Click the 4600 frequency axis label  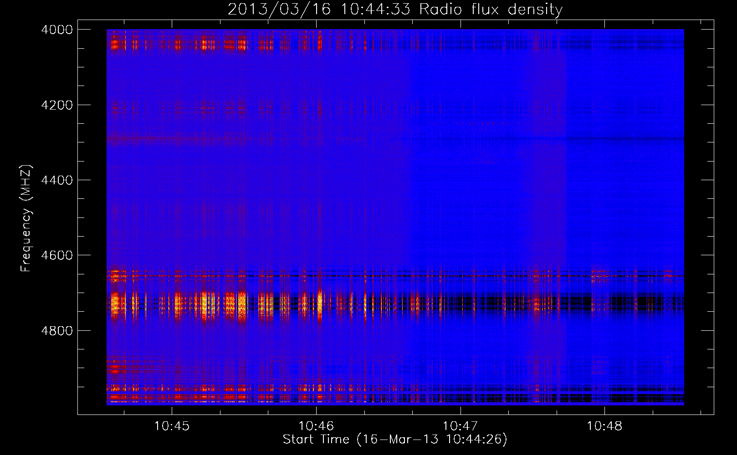[57, 255]
